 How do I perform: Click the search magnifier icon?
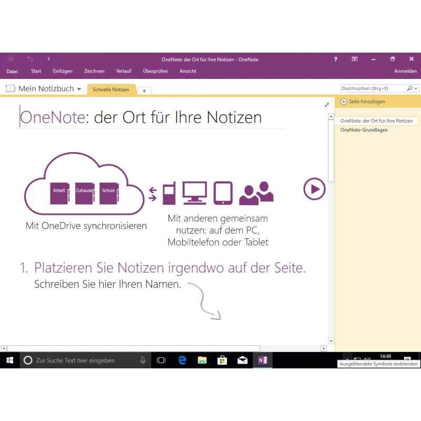click(x=410, y=88)
